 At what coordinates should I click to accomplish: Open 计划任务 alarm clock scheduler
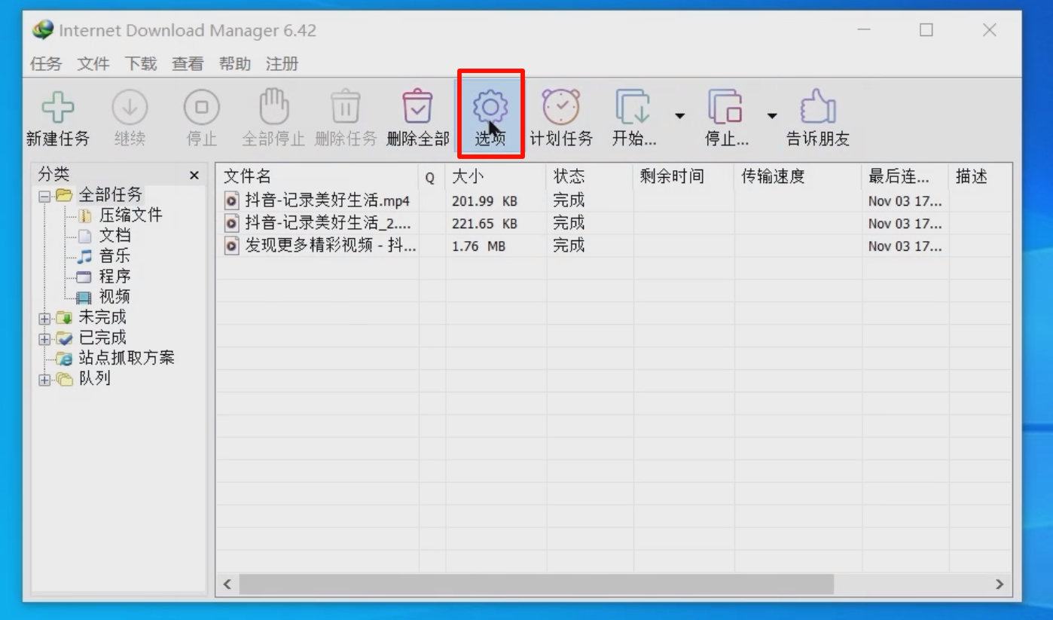coord(561,107)
